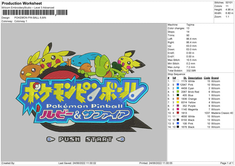Pick the blue swatch beside 12947 Pink
This screenshot has height=166, width=235.
tap(178, 85)
